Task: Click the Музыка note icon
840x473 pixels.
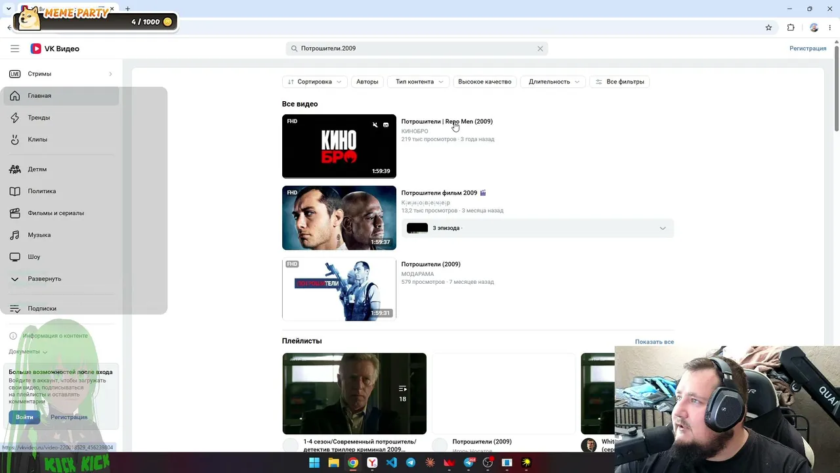Action: coord(14,235)
